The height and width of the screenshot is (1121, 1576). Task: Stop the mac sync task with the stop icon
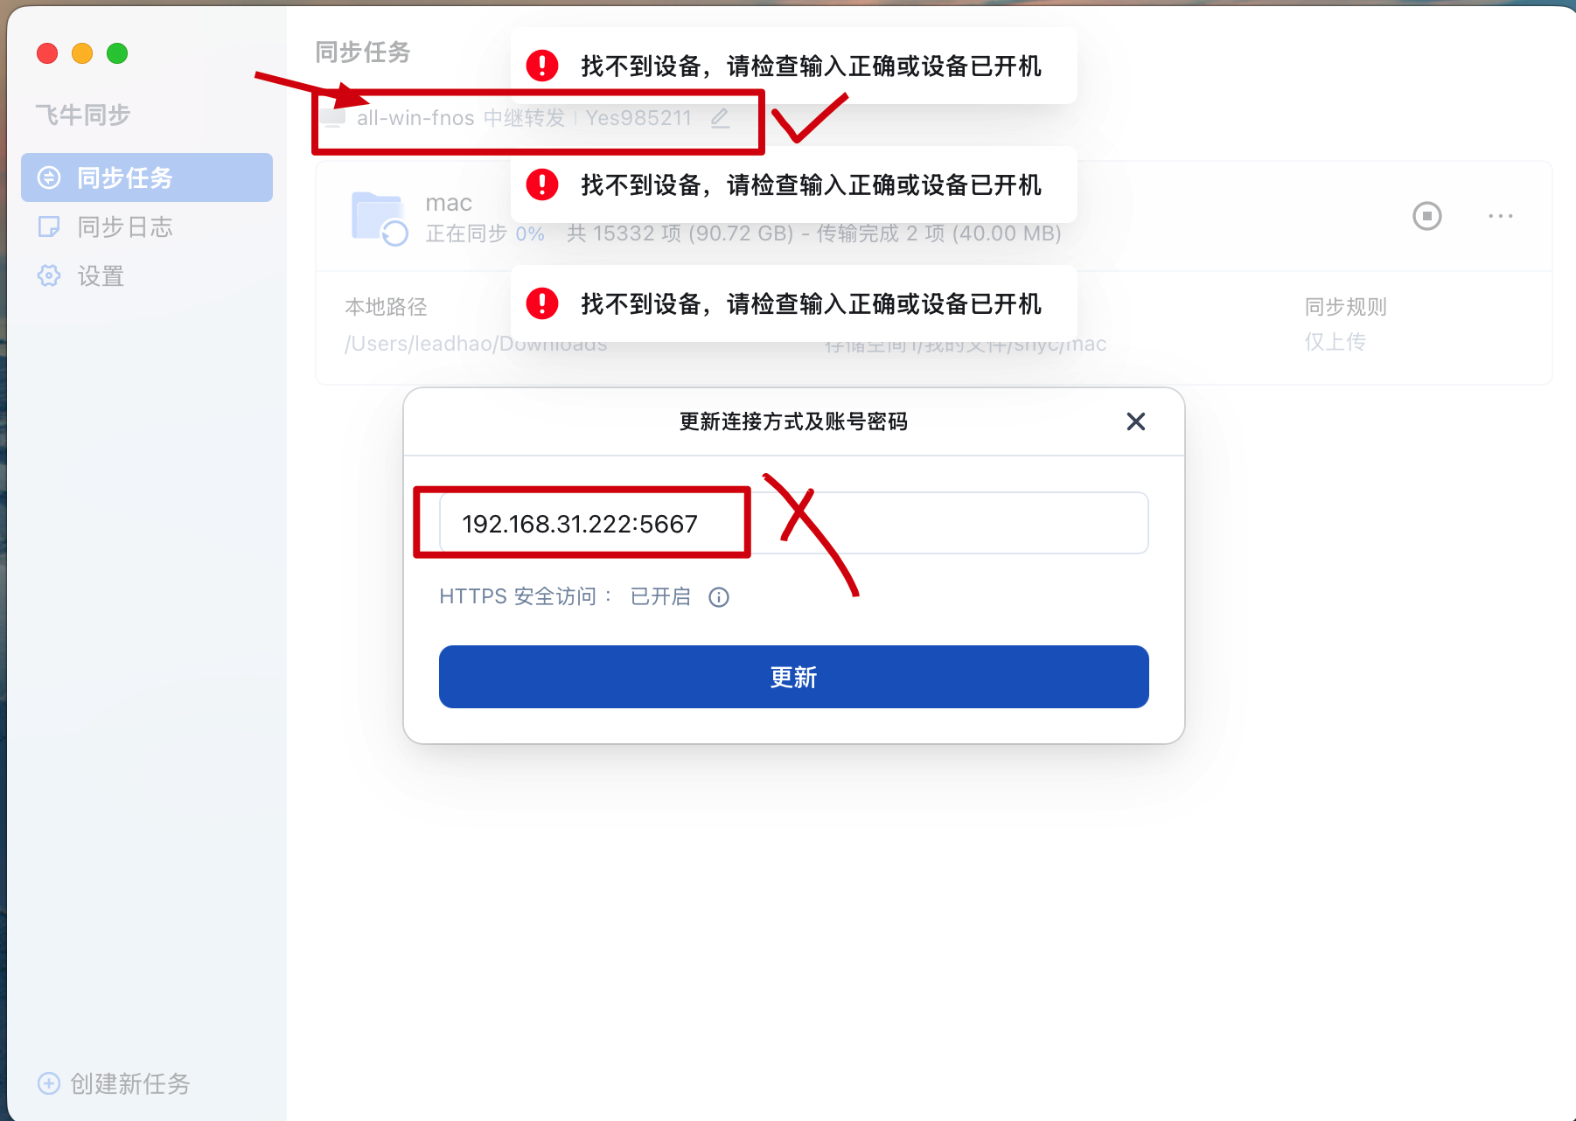1427,216
